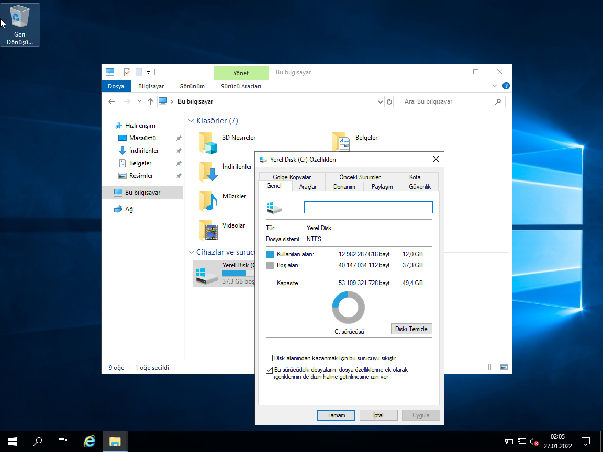The image size is (603, 452).
Task: Open the Güvenlik tab
Action: (419, 187)
